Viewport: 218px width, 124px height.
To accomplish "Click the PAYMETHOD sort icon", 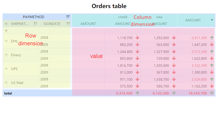I will tap(68, 17).
